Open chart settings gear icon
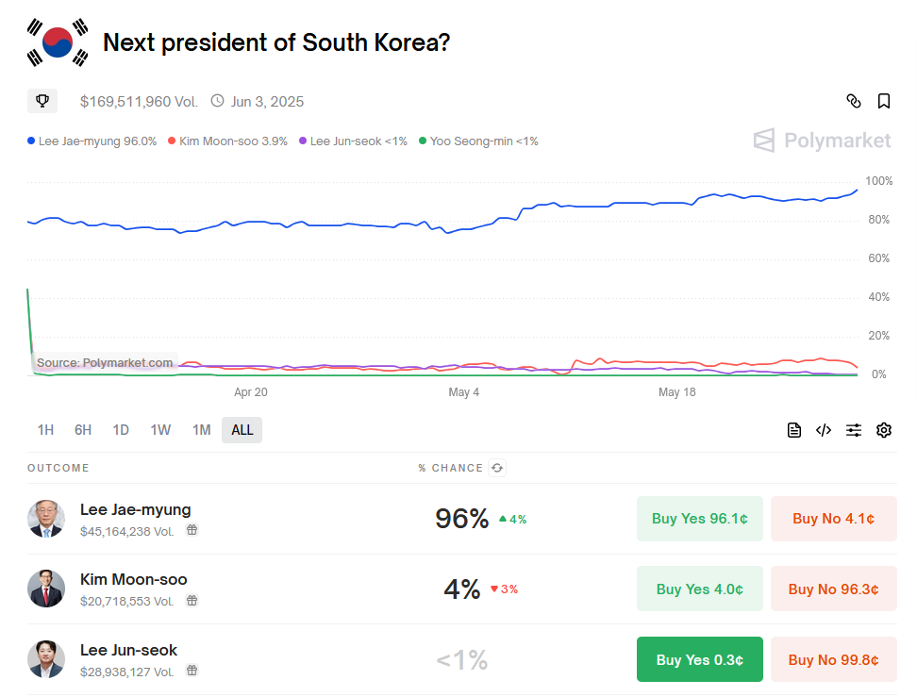The image size is (917, 697). point(884,430)
